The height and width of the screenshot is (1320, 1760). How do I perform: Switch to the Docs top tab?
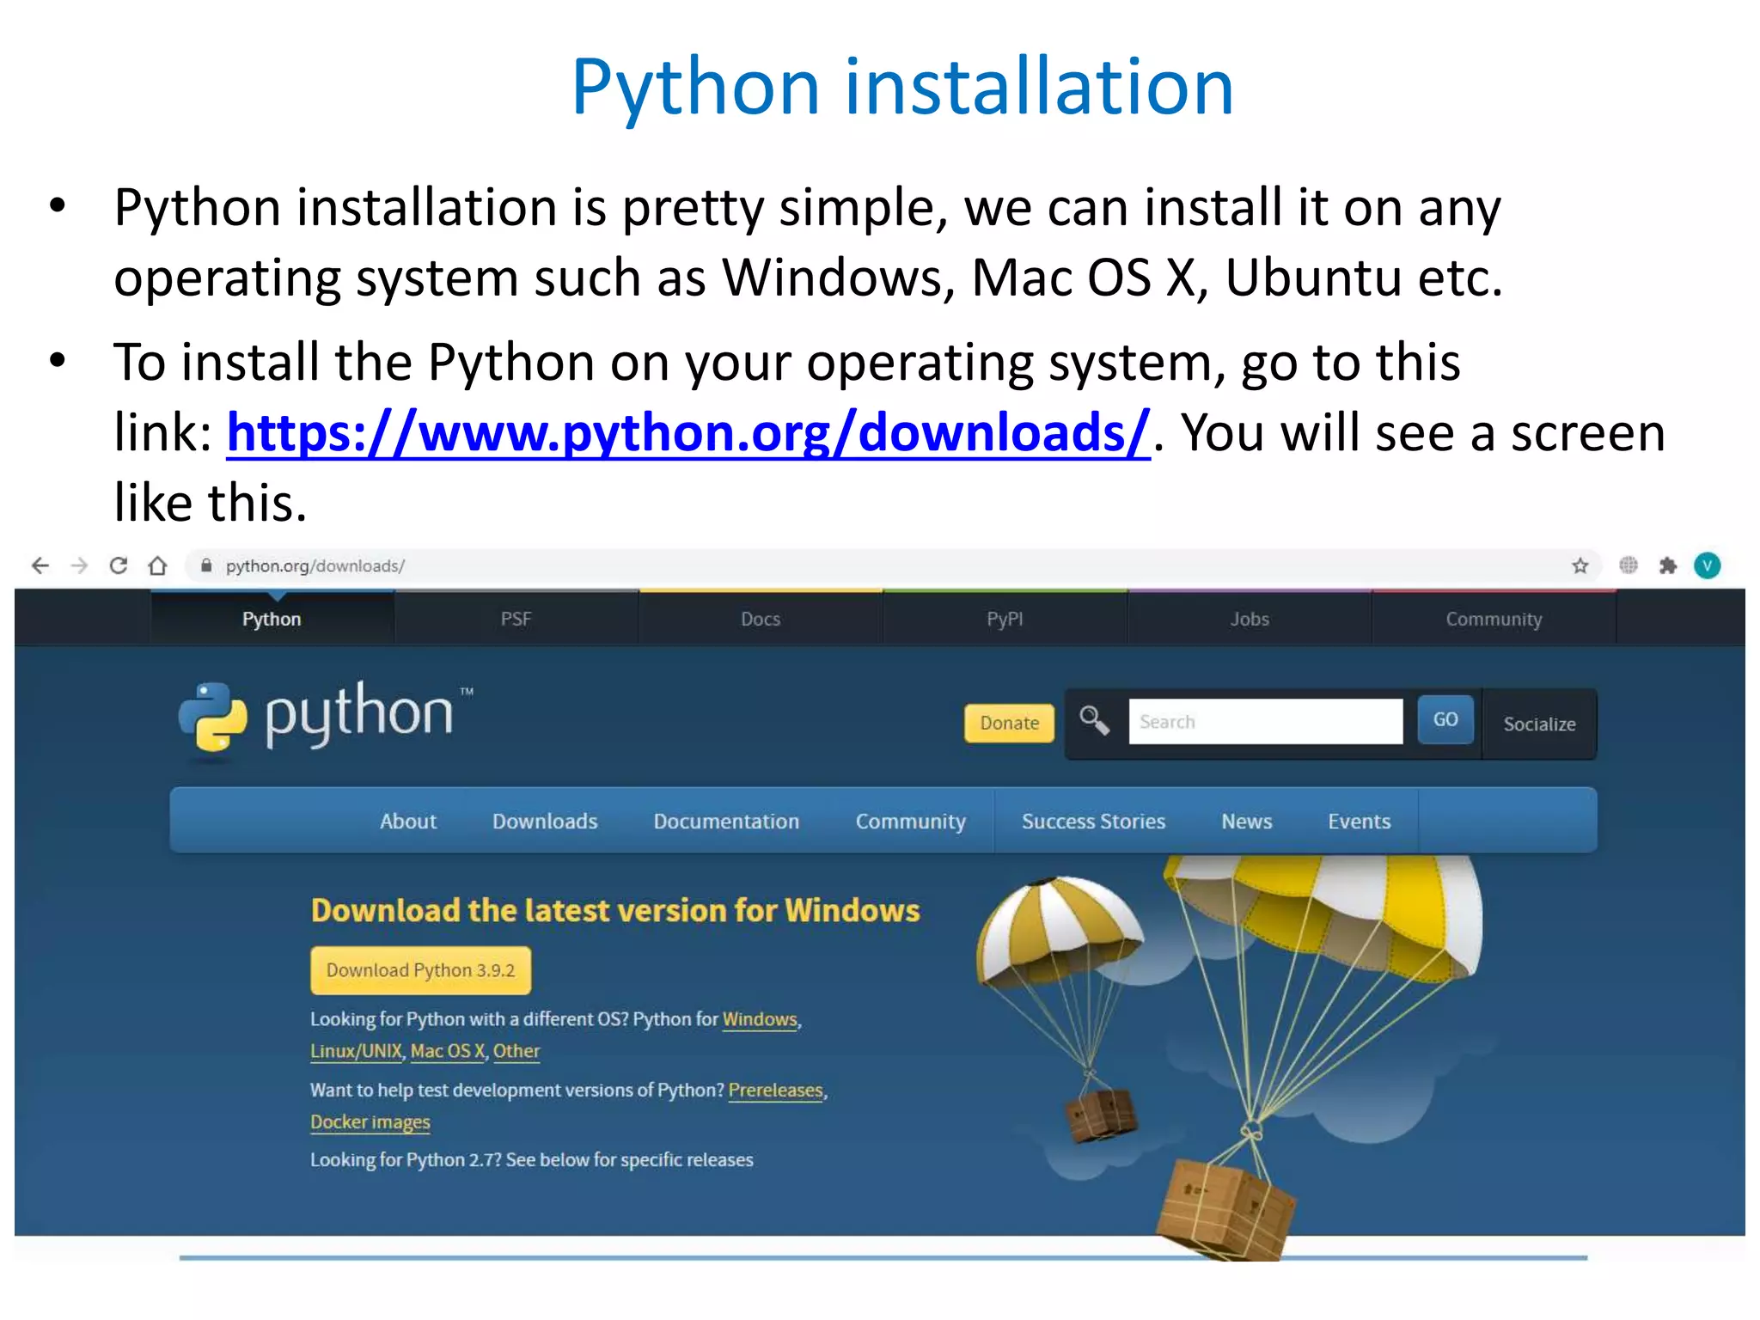pos(761,619)
